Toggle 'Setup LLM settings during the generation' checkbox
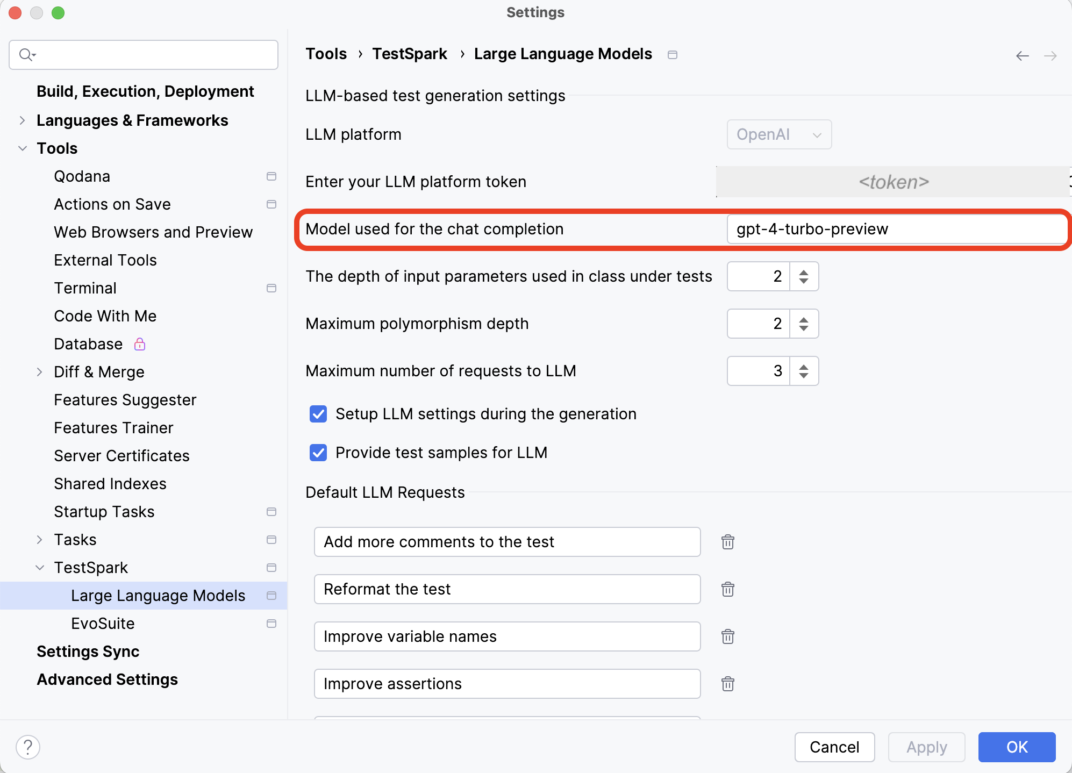Image resolution: width=1072 pixels, height=773 pixels. [318, 414]
